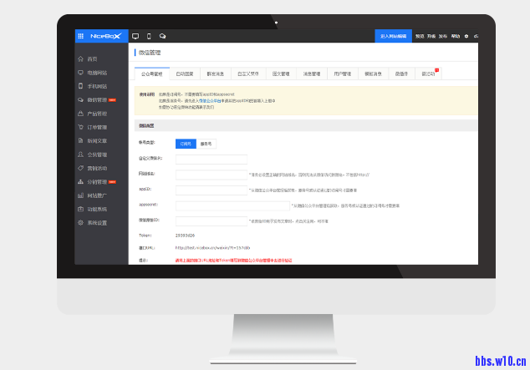Click the shopping cart icon for 订单管理

(x=81, y=127)
